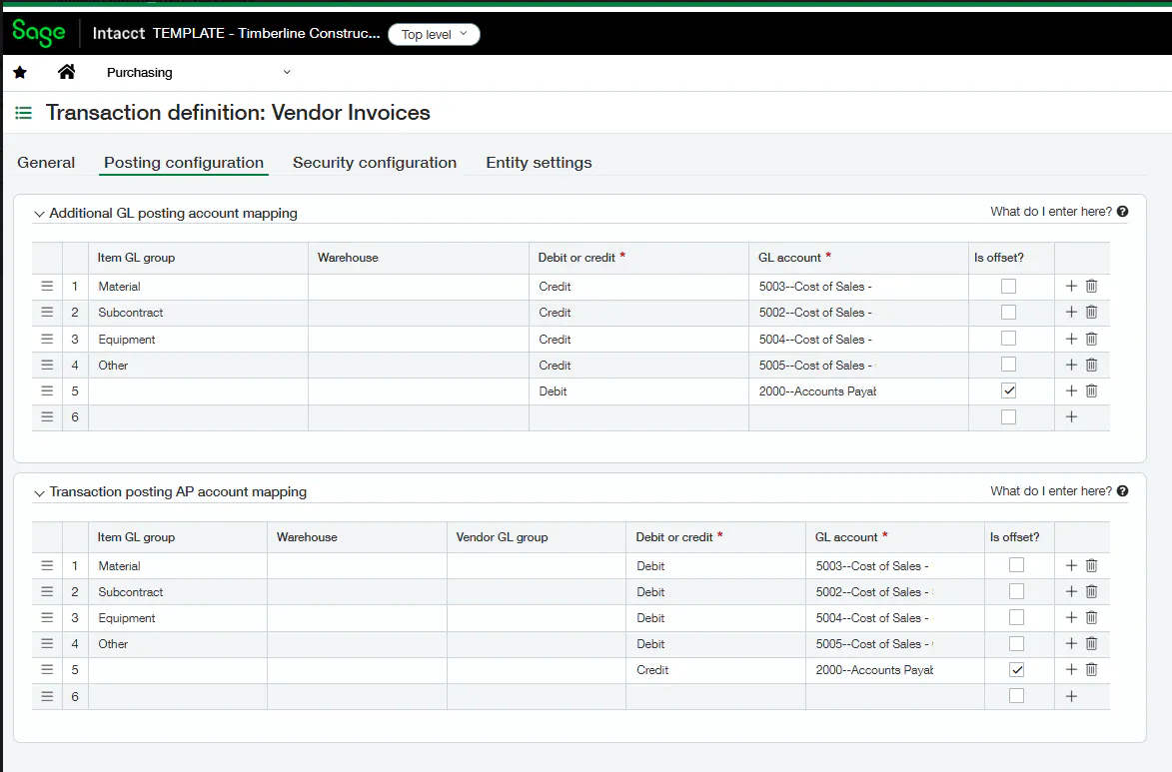Screen dimensions: 1172x772
Task: Delete Material row in GL posting mapping
Action: [1091, 287]
